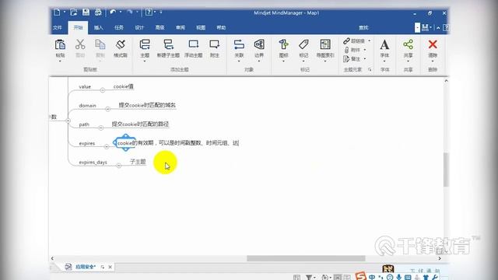The image size is (498, 280).
Task: Click the Paste (粘贴) clipboard icon
Action: (x=60, y=44)
